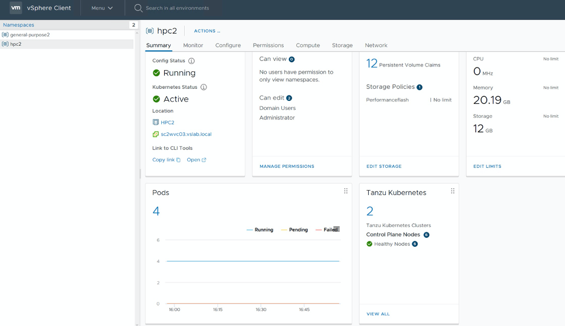Click the search in all environments field

pos(177,8)
